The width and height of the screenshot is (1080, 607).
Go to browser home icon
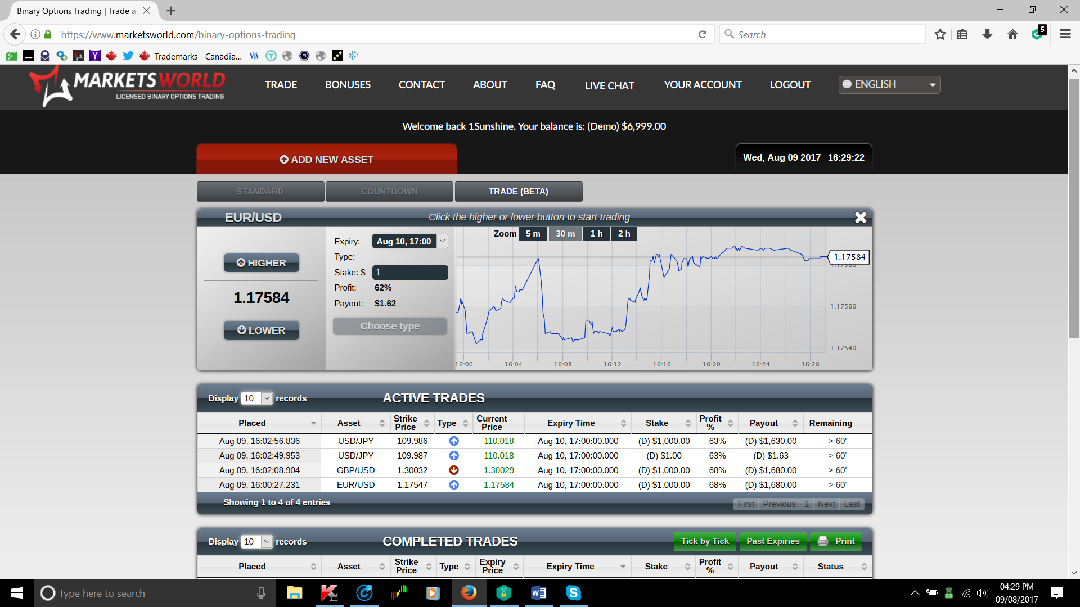click(x=1012, y=35)
